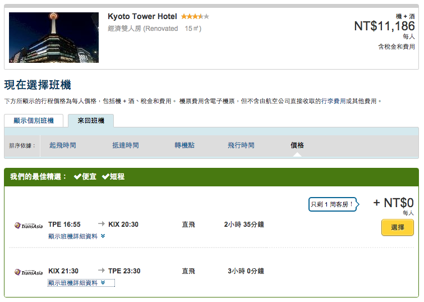Click the yellow 選擇 button
Viewport: 424px width, 302px height.
click(398, 227)
